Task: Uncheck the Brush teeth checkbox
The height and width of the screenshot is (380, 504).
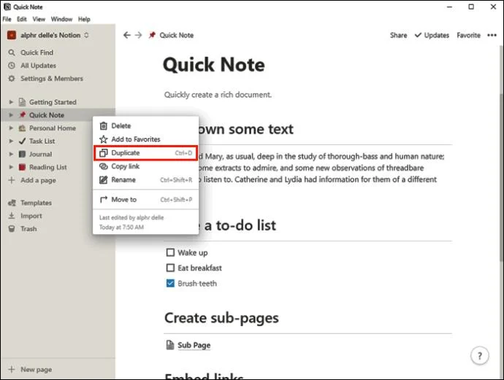Action: tap(170, 283)
